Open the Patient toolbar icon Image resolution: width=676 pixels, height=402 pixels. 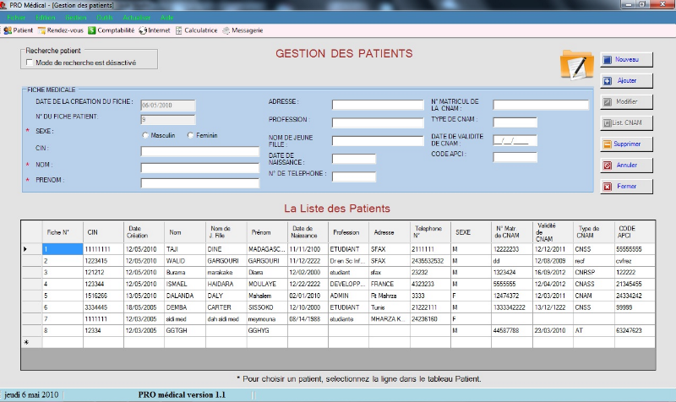[x=18, y=30]
